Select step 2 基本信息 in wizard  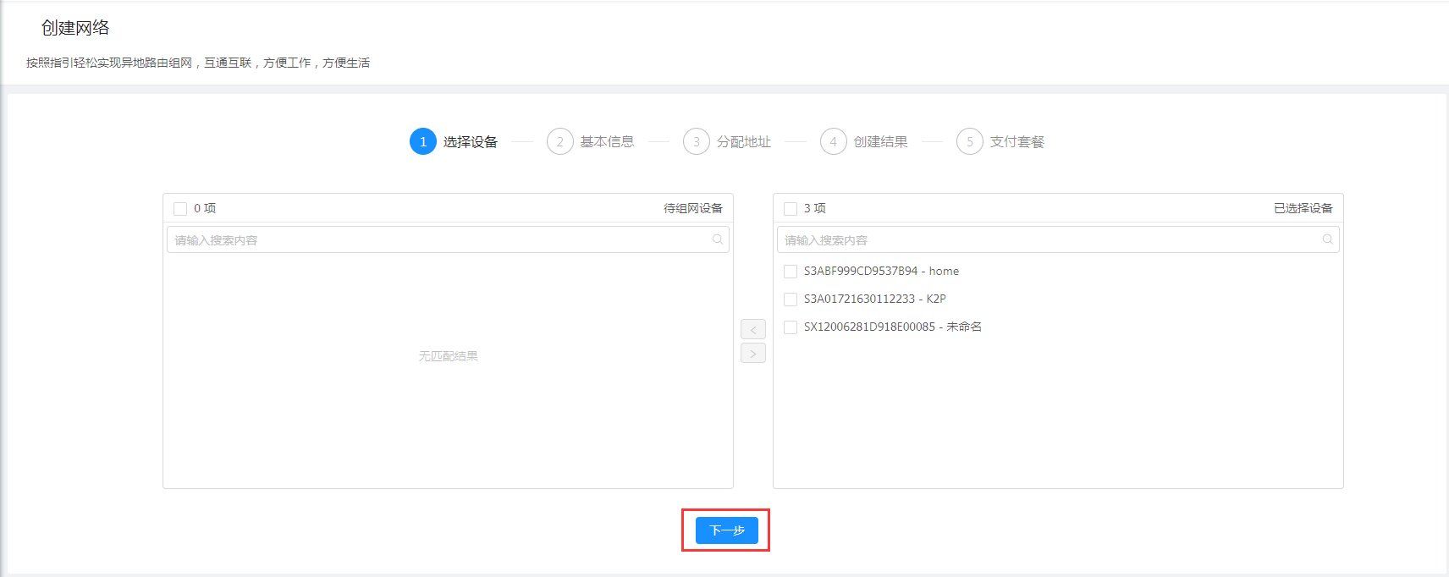(591, 141)
